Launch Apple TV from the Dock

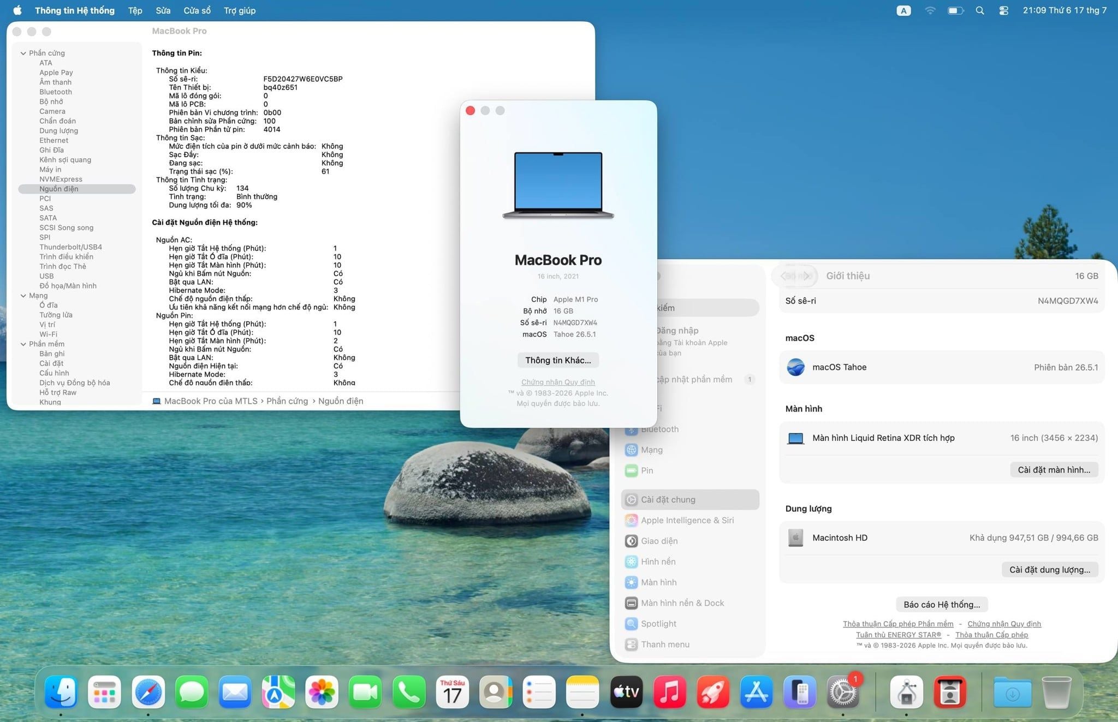(x=626, y=692)
